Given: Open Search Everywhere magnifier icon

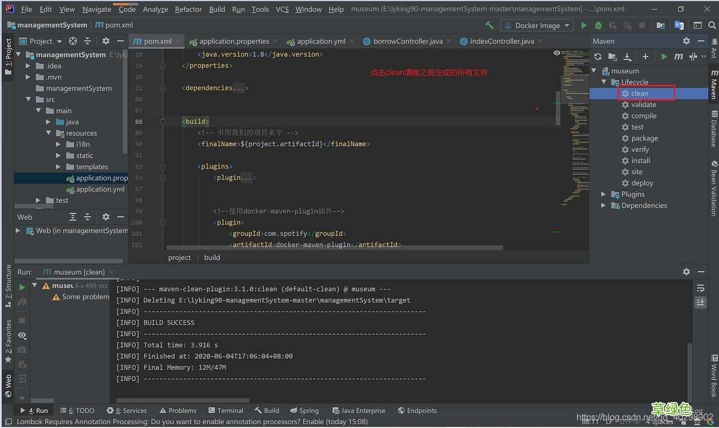Looking at the screenshot, I should (712, 25).
